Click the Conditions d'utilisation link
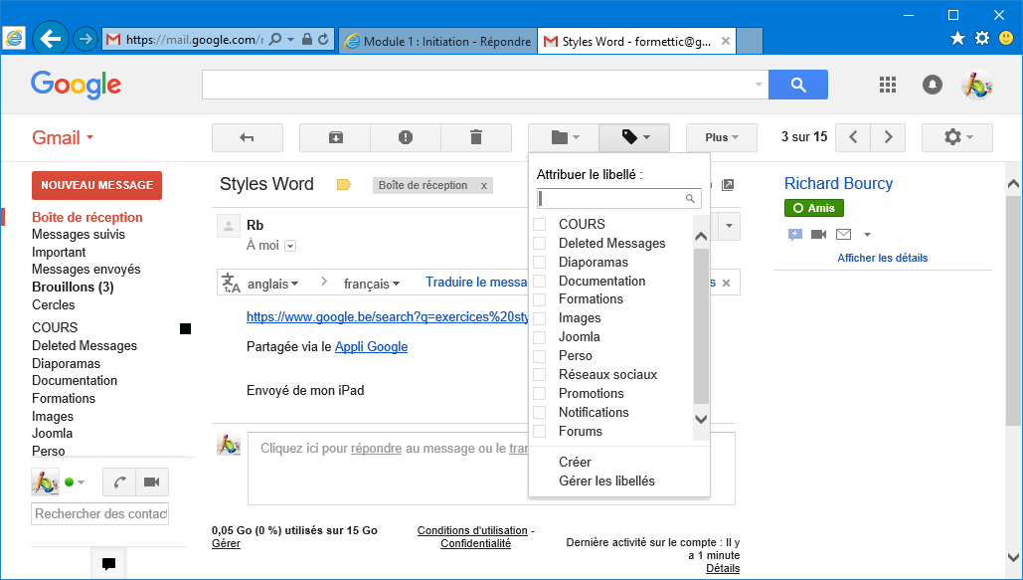Image resolution: width=1023 pixels, height=580 pixels. click(472, 530)
